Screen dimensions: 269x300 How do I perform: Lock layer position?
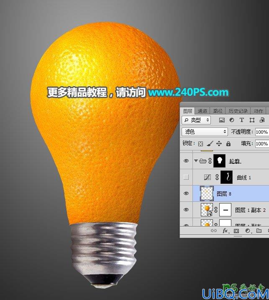tap(219, 143)
